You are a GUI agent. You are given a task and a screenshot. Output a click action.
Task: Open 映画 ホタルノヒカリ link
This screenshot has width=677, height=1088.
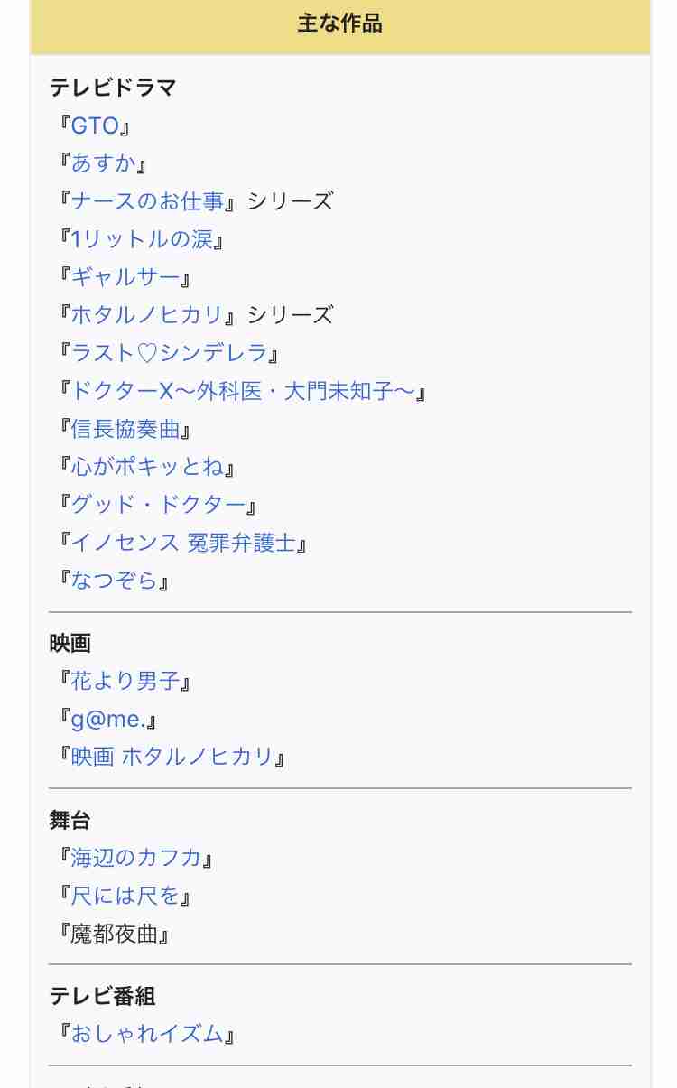[172, 757]
